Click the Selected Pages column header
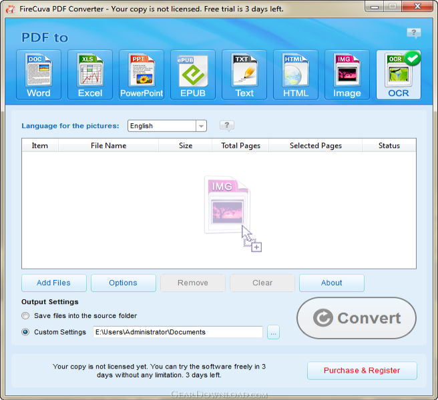 pos(316,145)
